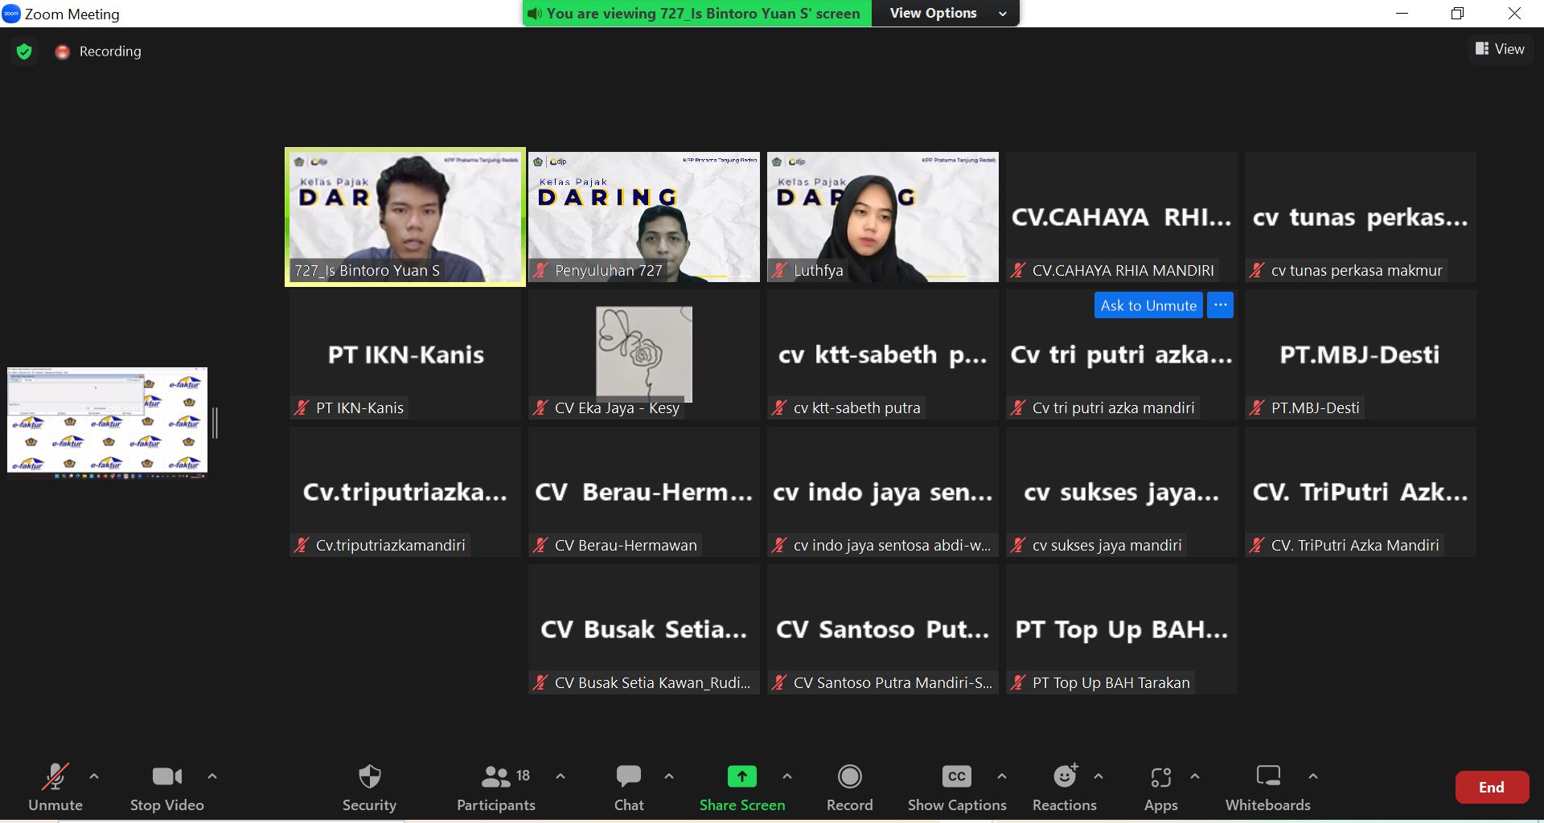
Task: Click the green Share Screen icon
Action: 741,776
